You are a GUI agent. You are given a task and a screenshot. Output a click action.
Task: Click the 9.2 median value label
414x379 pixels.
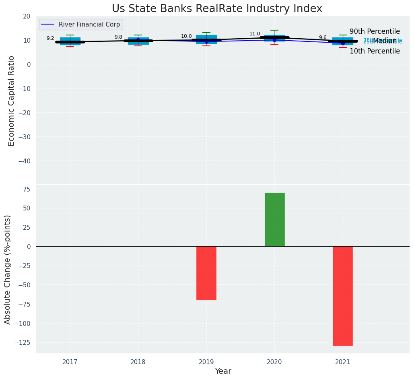[50, 38]
